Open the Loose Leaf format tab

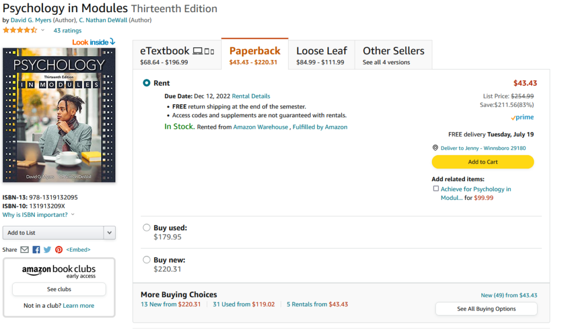[322, 55]
